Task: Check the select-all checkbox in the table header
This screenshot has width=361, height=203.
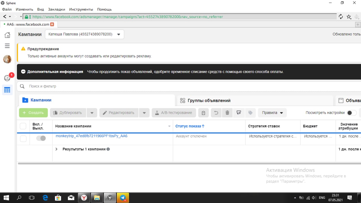Action: (23, 126)
